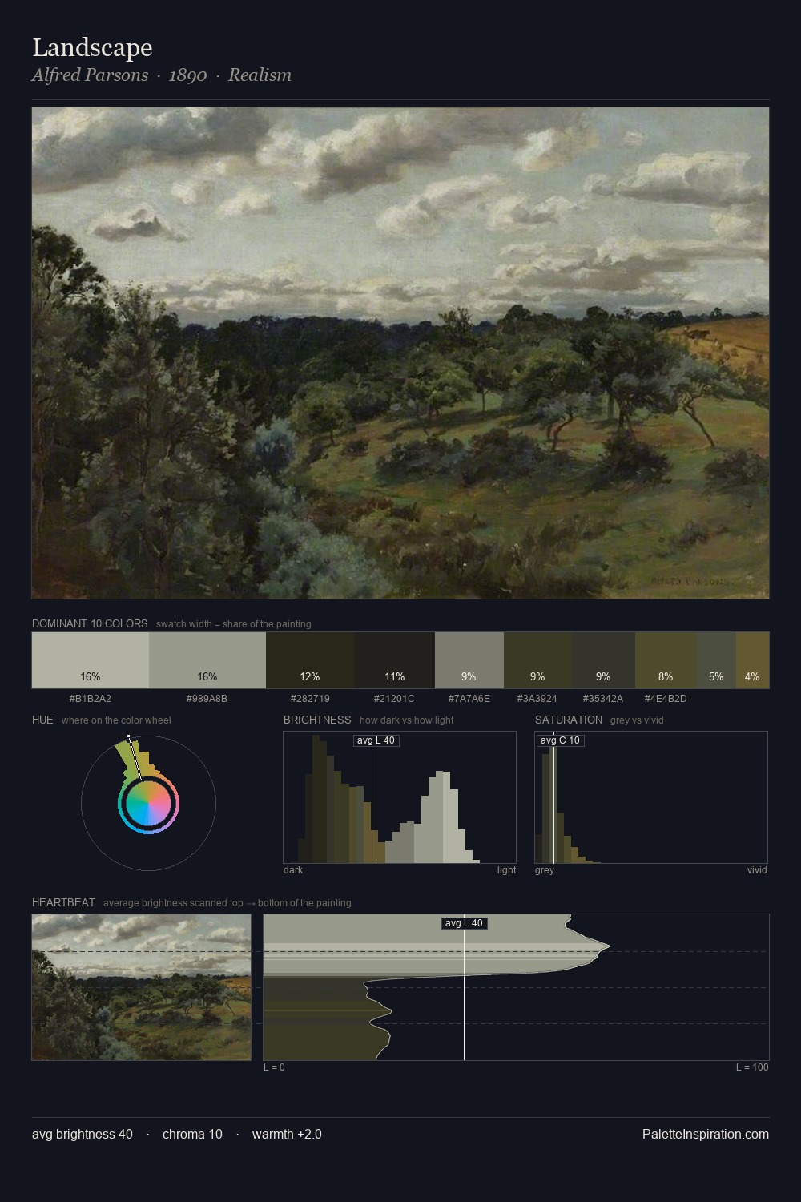
Task: Click the saturation histogram chart
Action: [x=651, y=797]
